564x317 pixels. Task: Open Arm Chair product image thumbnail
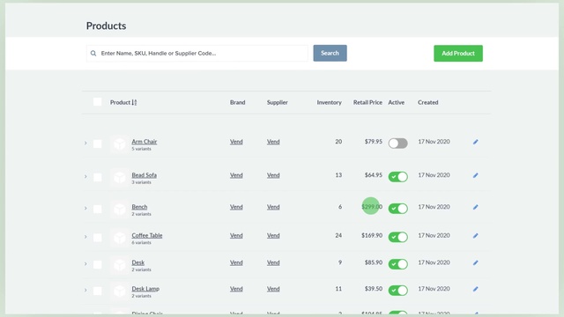[120, 144]
